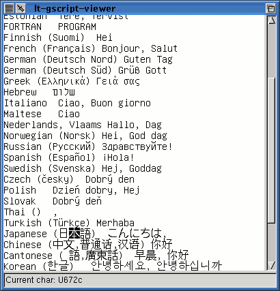
Task: Click the Greek text Γειά σας
Action: (118, 81)
